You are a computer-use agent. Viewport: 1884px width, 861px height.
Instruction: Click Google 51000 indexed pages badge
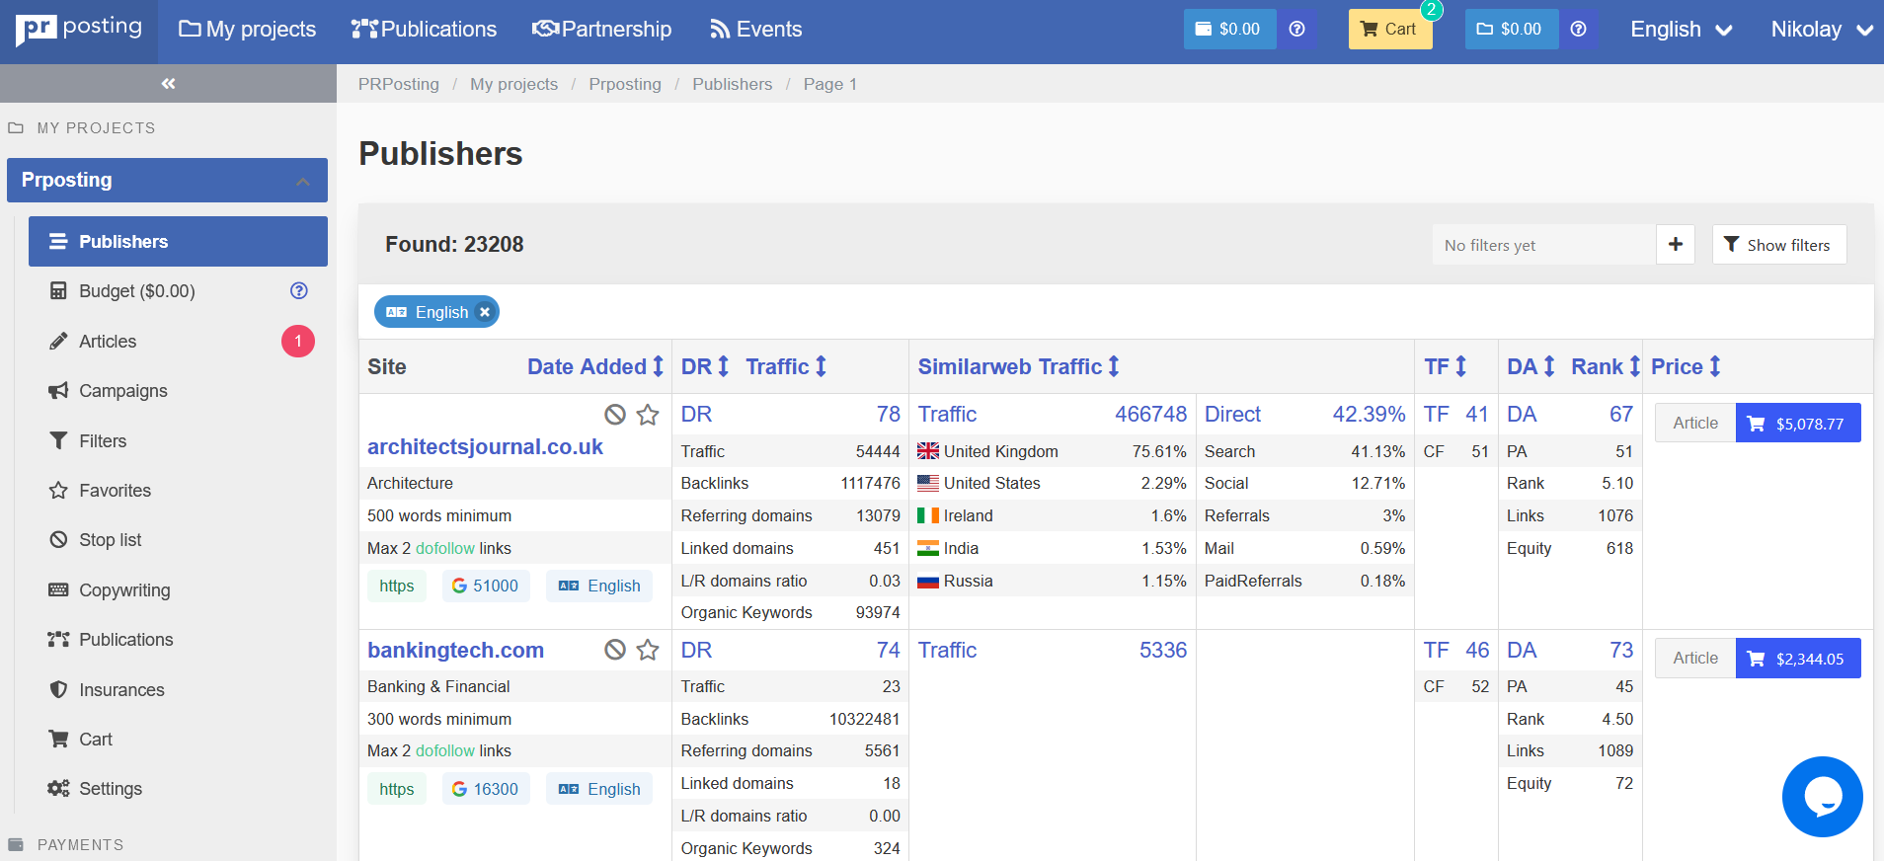click(486, 586)
